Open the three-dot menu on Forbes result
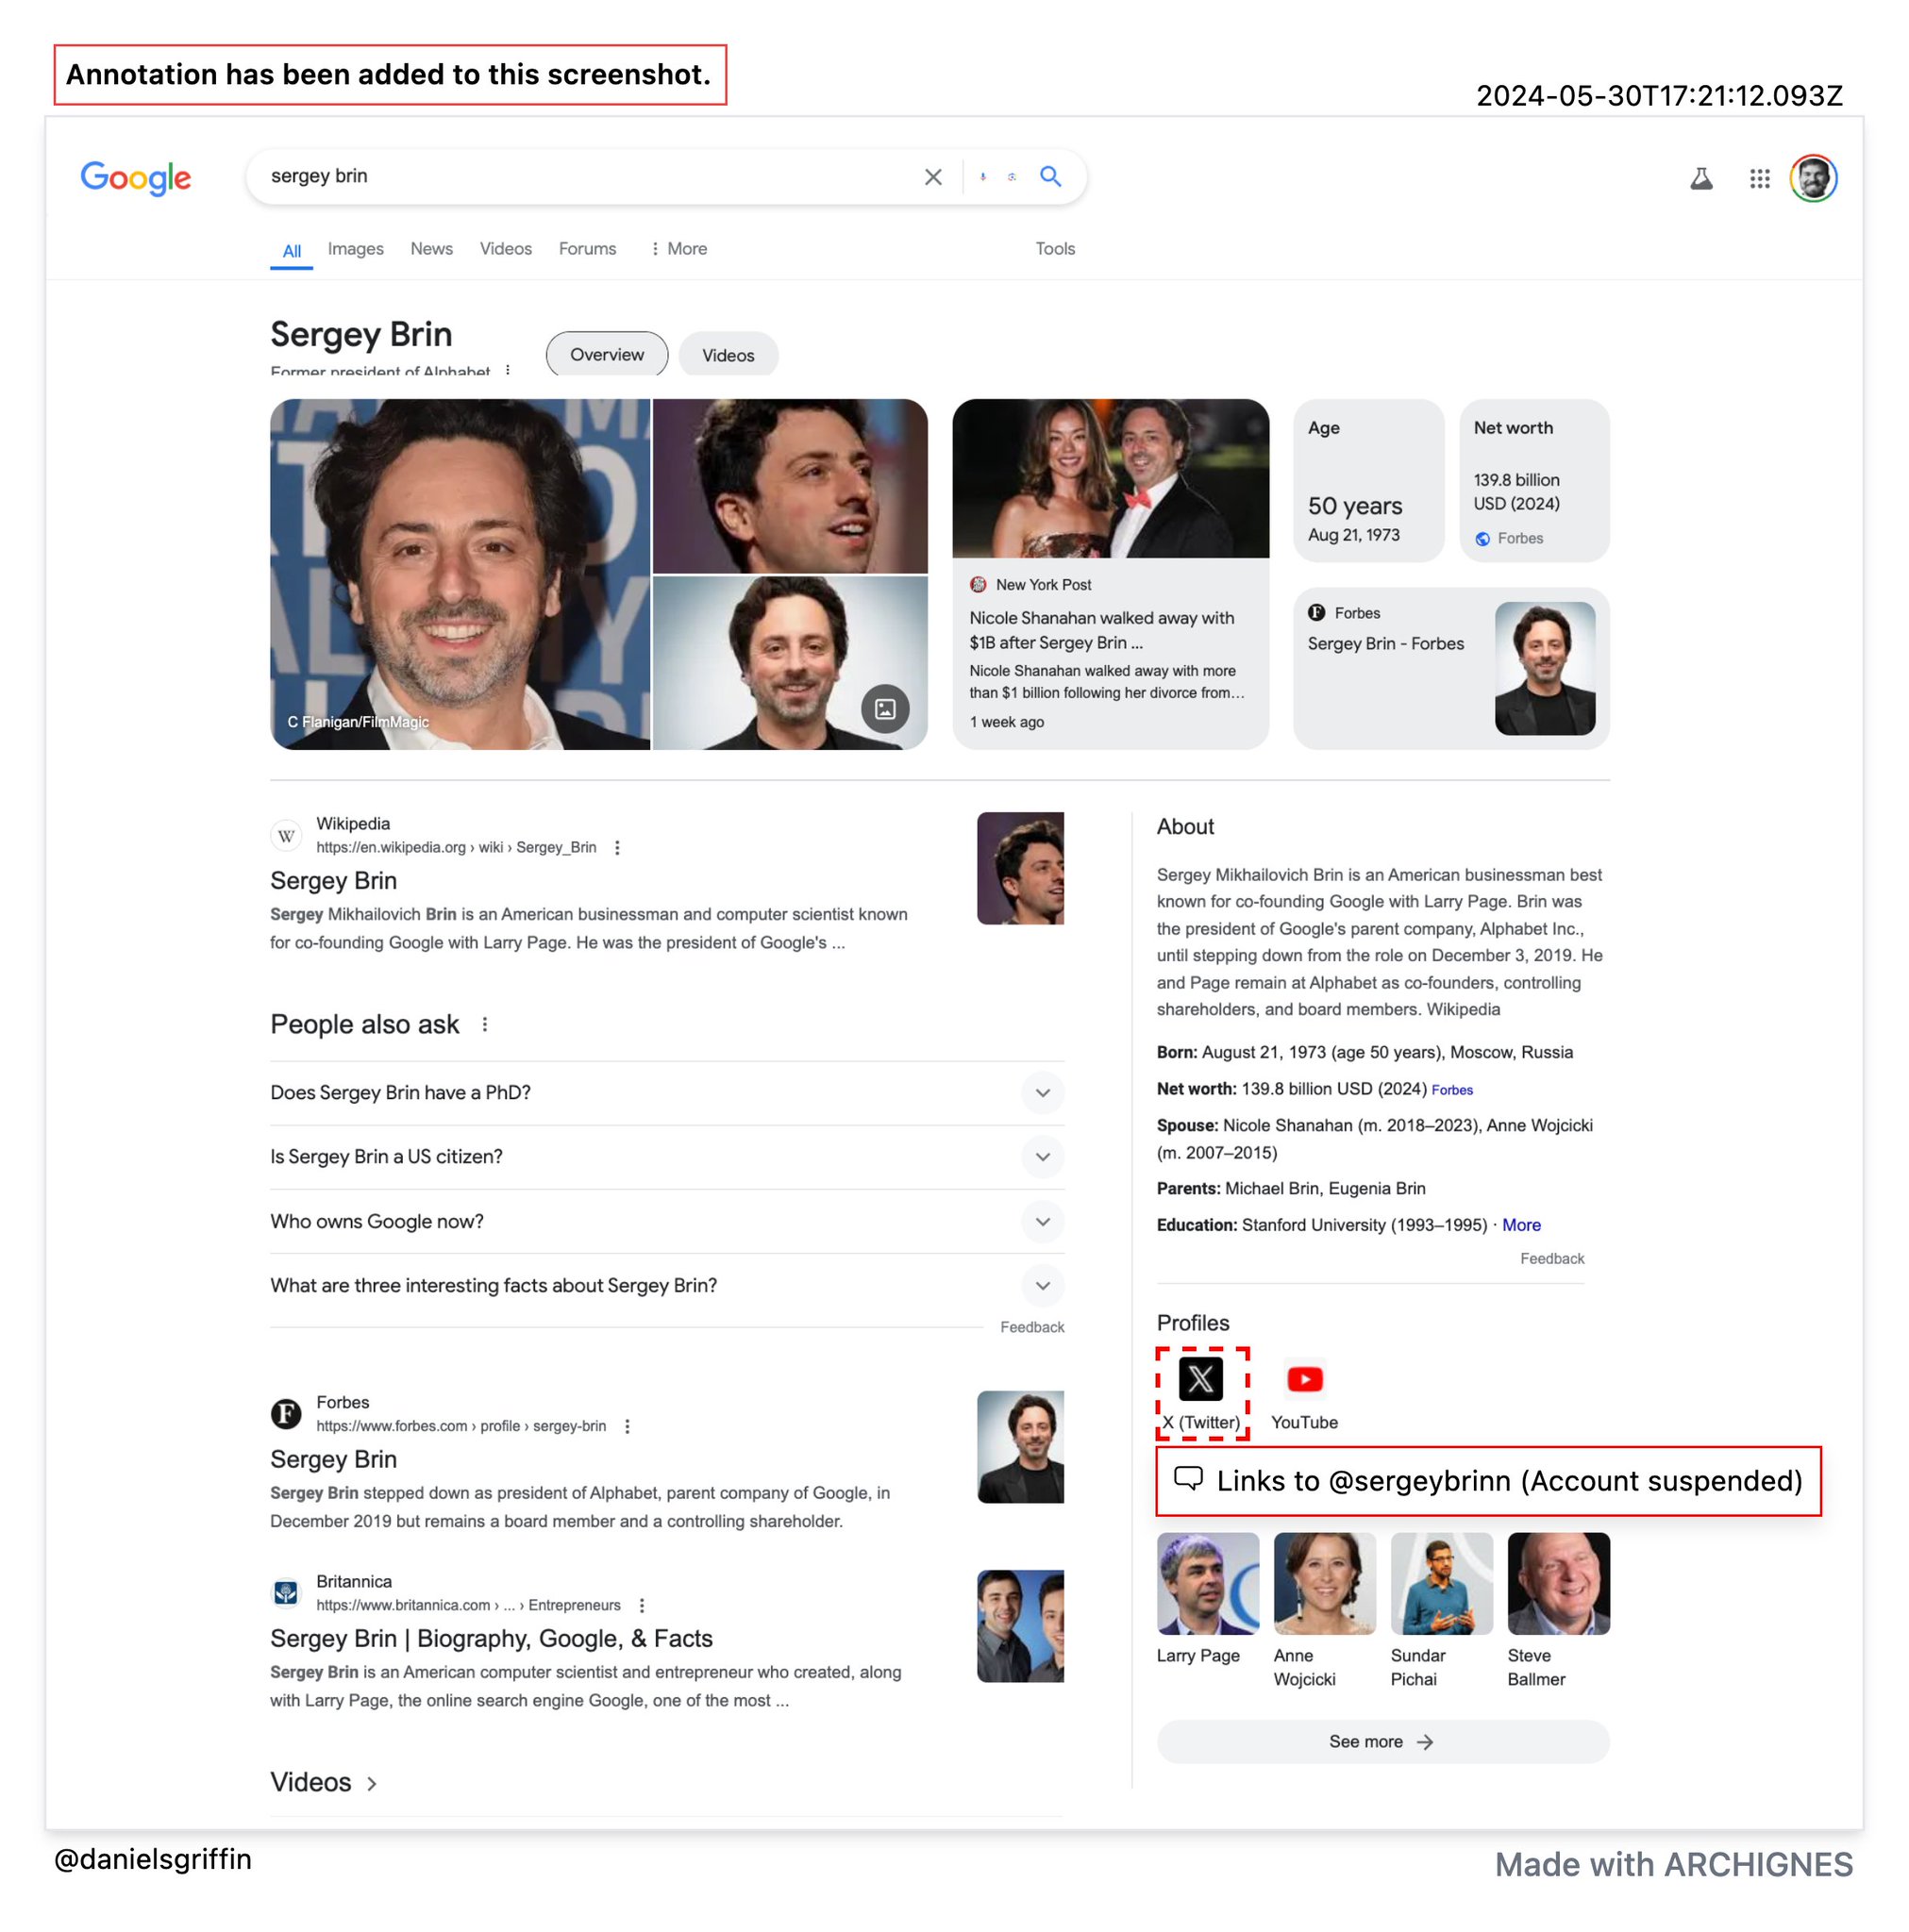Screen dimensions: 1909x1932 628,1426
